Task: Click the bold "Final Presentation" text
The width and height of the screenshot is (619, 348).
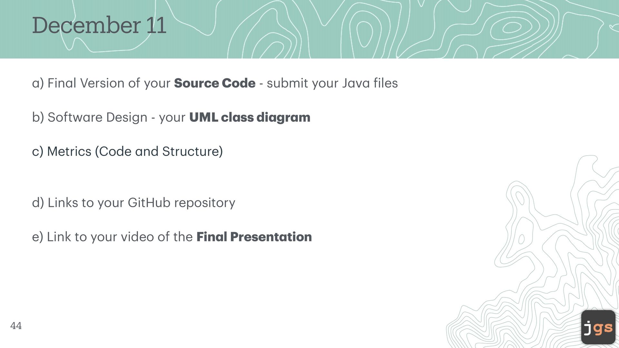Action: [x=254, y=237]
